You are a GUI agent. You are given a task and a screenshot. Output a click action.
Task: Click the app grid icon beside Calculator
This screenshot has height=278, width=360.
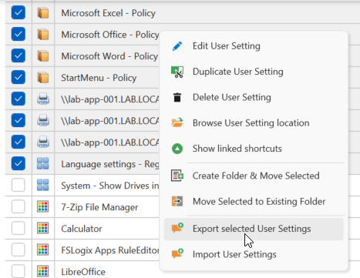[x=43, y=228]
